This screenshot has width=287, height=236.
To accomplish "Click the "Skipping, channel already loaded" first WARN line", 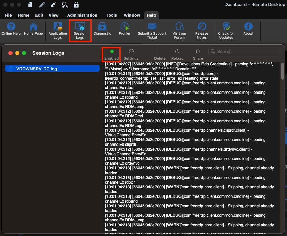I will 189,171.
